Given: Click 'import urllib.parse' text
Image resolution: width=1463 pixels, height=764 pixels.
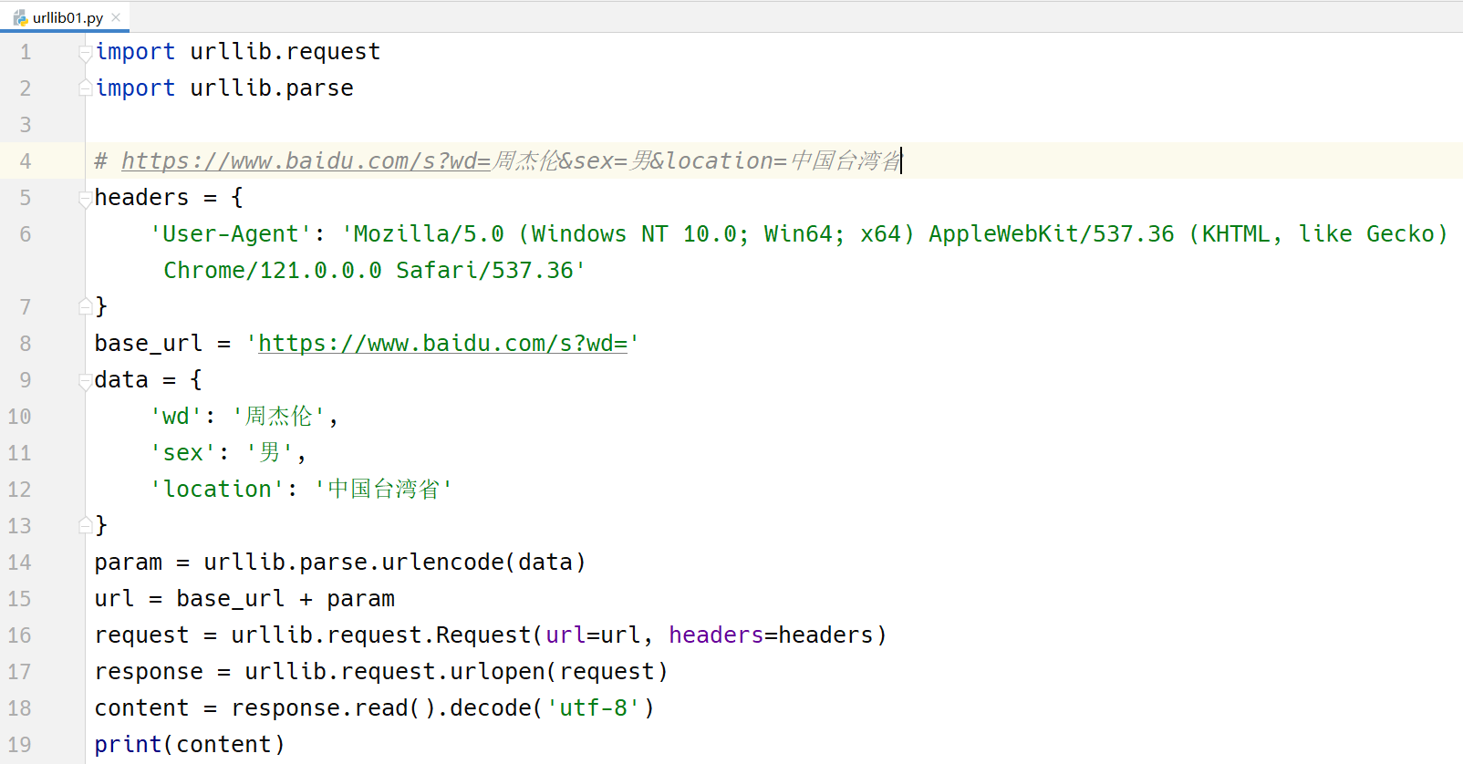Looking at the screenshot, I should coord(224,88).
